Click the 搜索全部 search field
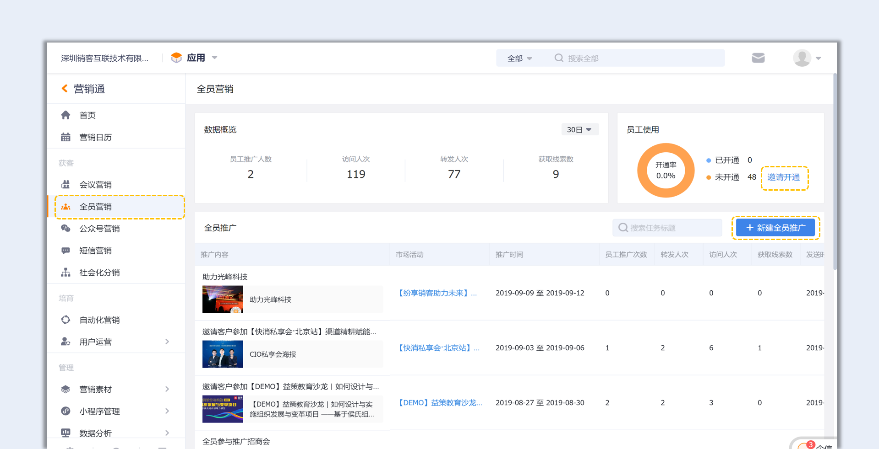 (x=637, y=58)
